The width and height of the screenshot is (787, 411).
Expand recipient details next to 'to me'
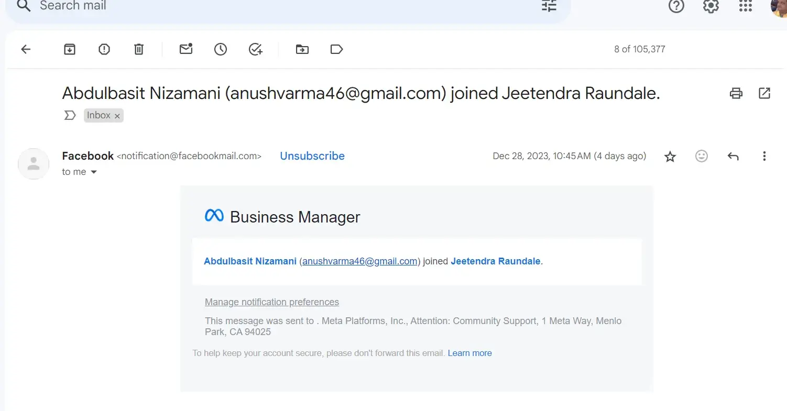[94, 172]
